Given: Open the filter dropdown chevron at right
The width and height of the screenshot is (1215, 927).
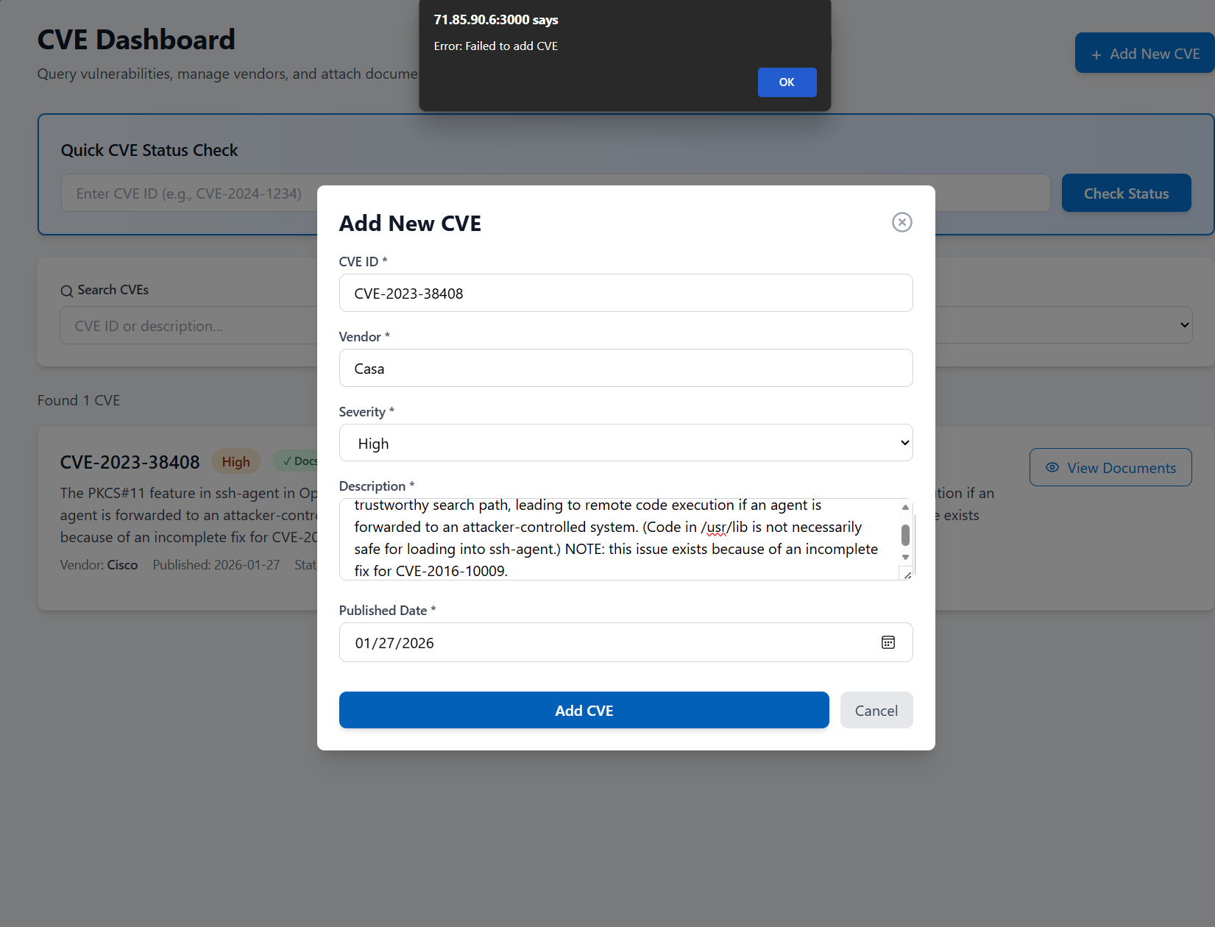Looking at the screenshot, I should click(1184, 325).
